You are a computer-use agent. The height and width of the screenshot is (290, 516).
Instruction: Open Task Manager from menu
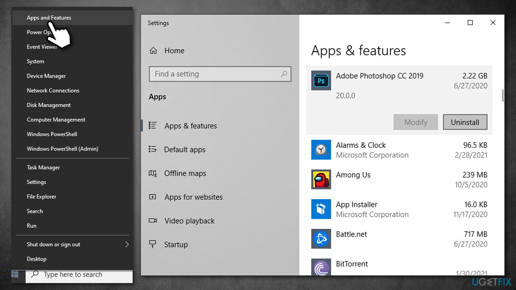[72, 167]
